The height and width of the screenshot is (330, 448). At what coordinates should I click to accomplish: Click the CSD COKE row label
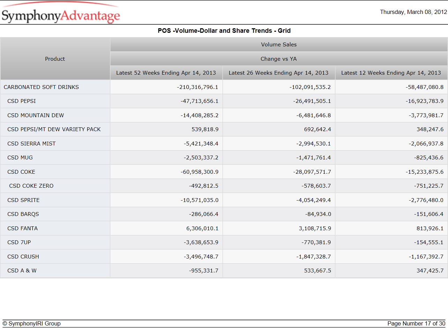[x=21, y=172]
